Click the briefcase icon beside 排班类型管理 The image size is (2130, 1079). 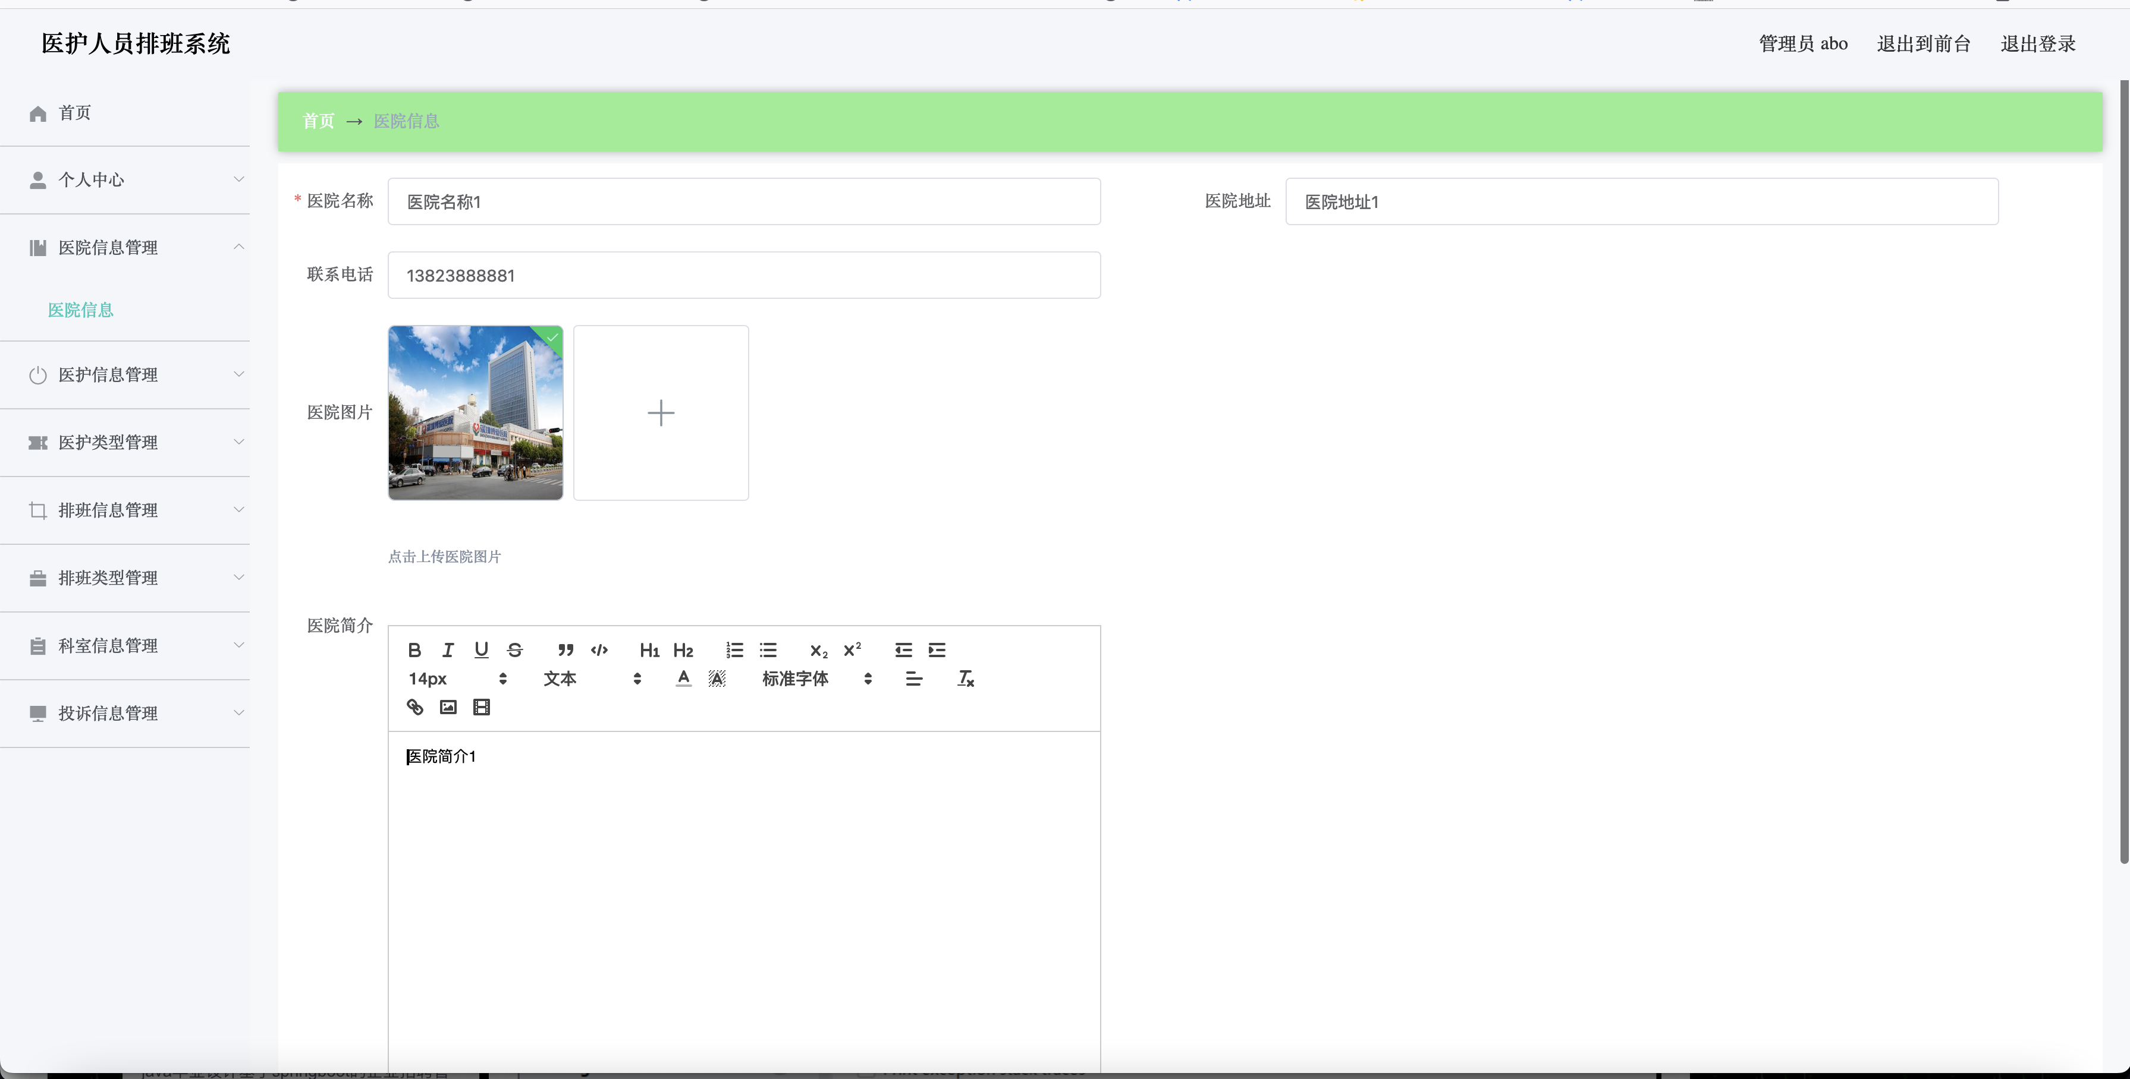pyautogui.click(x=37, y=578)
